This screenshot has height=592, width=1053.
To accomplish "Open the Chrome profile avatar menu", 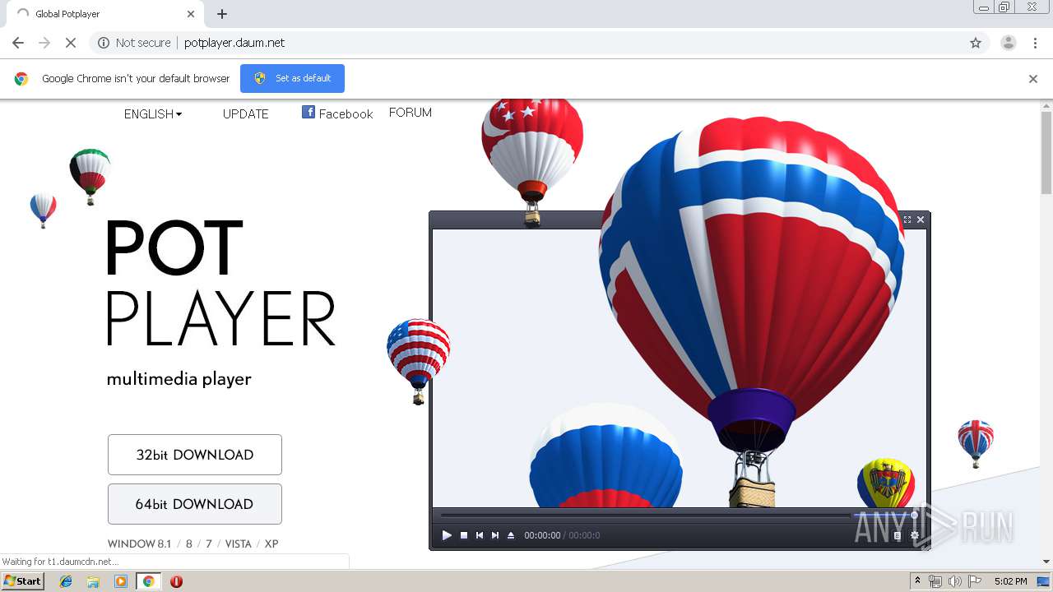I will 1008,43.
